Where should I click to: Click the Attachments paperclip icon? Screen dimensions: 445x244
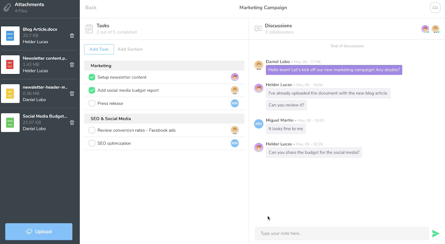click(7, 7)
